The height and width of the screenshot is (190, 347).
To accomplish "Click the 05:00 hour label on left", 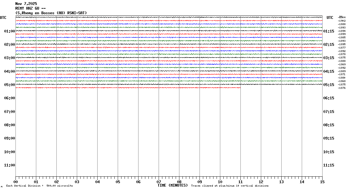I will pyautogui.click(x=10, y=85).
